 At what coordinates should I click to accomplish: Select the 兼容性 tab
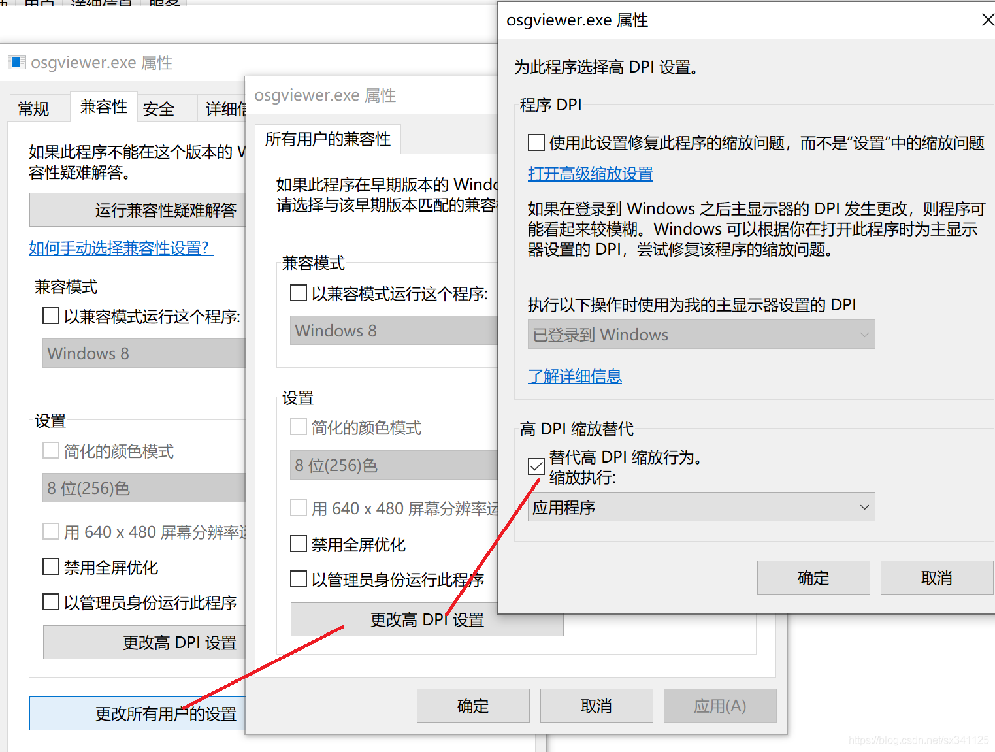[104, 106]
